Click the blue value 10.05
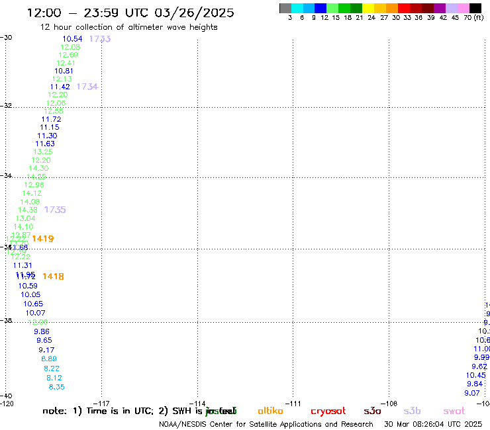 [30, 295]
